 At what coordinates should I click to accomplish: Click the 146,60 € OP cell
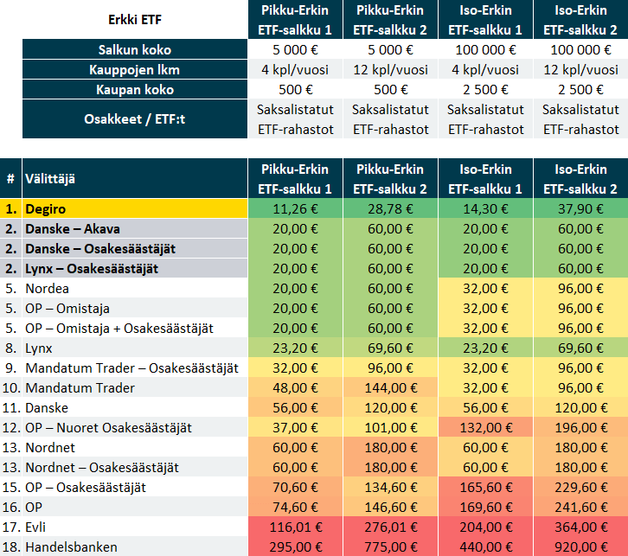point(390,508)
